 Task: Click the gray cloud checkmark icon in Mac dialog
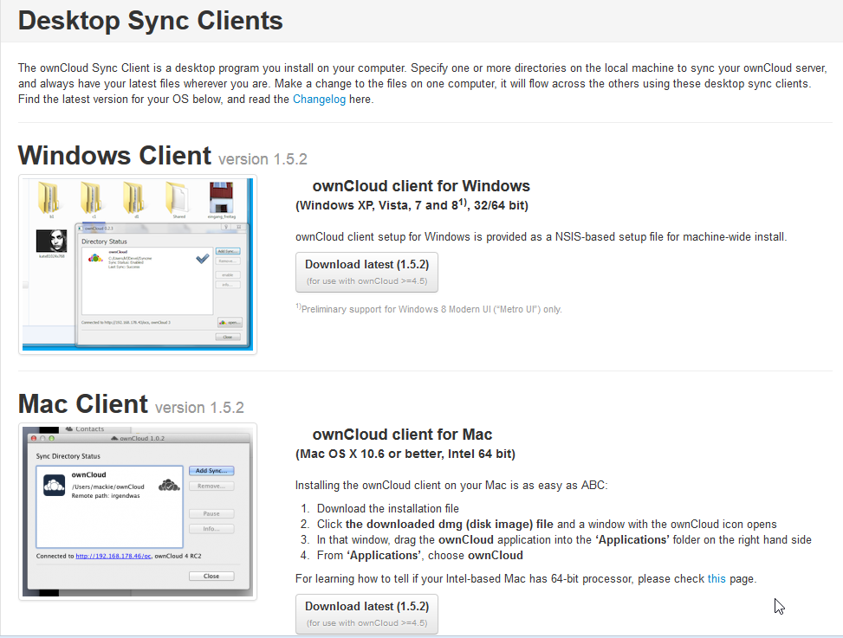(x=169, y=486)
